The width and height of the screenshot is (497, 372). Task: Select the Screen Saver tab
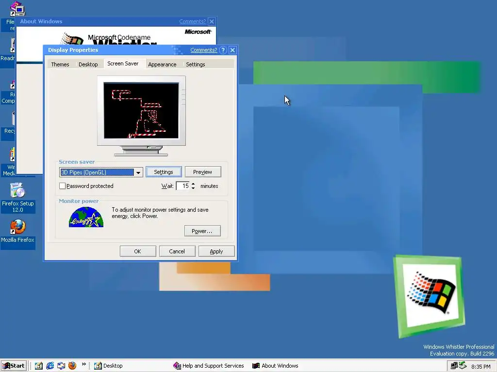(123, 63)
